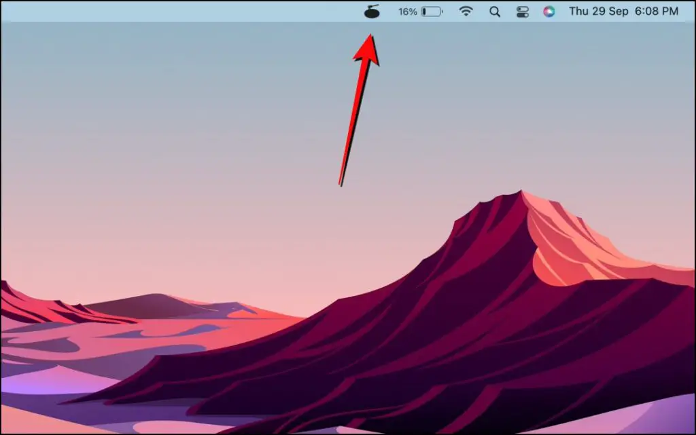The width and height of the screenshot is (696, 435).
Task: Open Control Center toggles icon
Action: (523, 12)
